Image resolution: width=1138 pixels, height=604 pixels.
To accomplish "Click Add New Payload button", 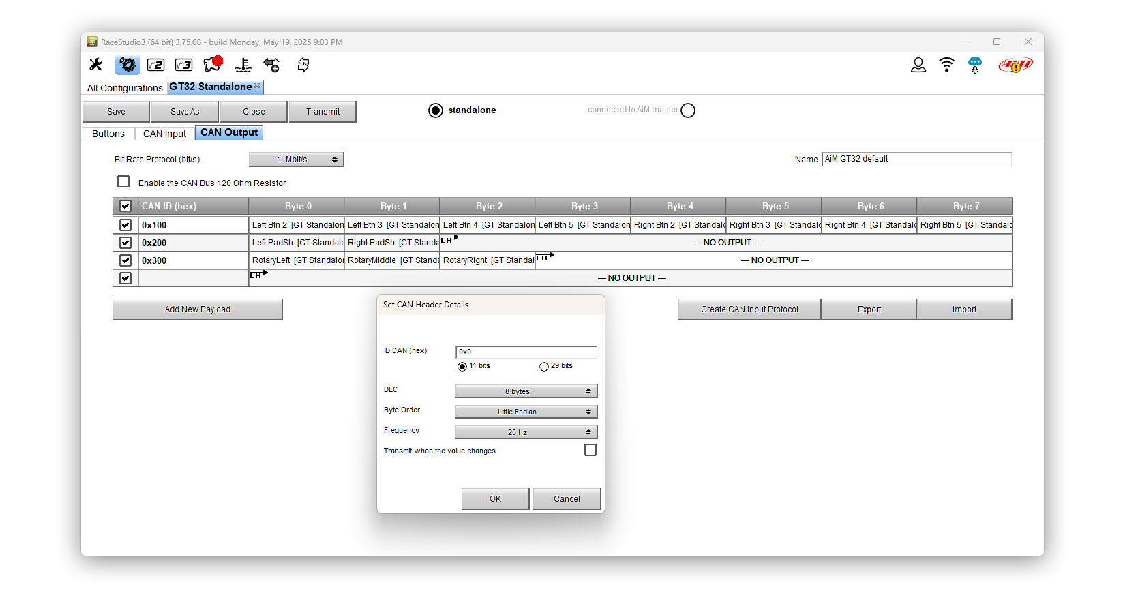I will click(198, 309).
